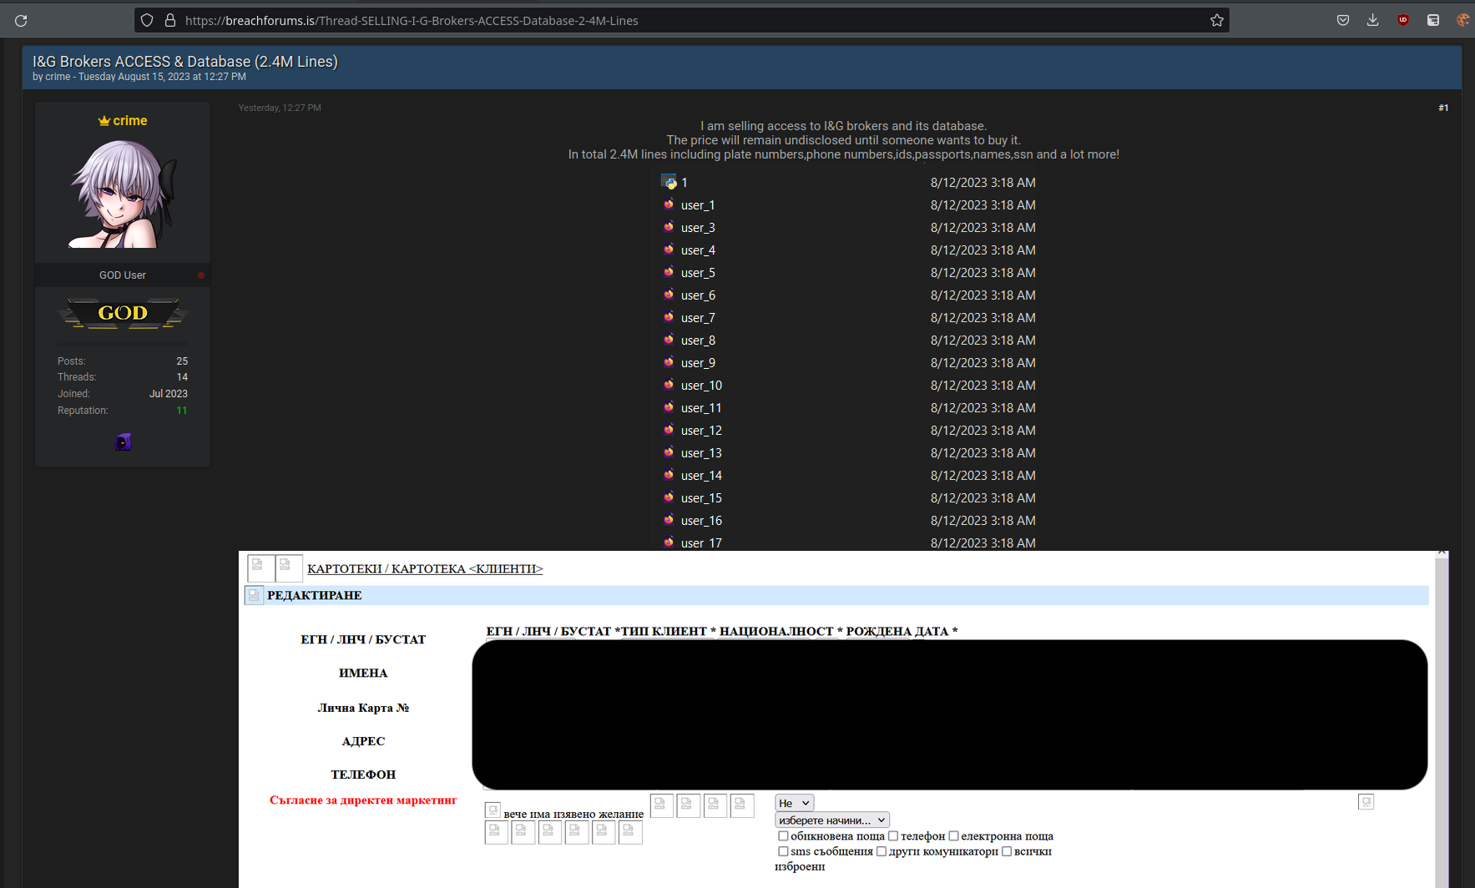Click the crown icon beside crime username
This screenshot has width=1475, height=888.
coord(104,121)
